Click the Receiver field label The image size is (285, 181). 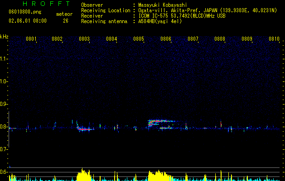click(92, 16)
